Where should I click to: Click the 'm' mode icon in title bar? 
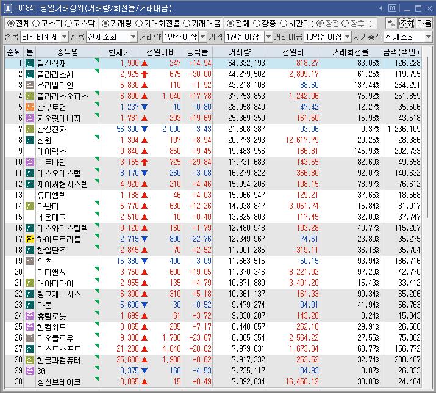[392, 8]
